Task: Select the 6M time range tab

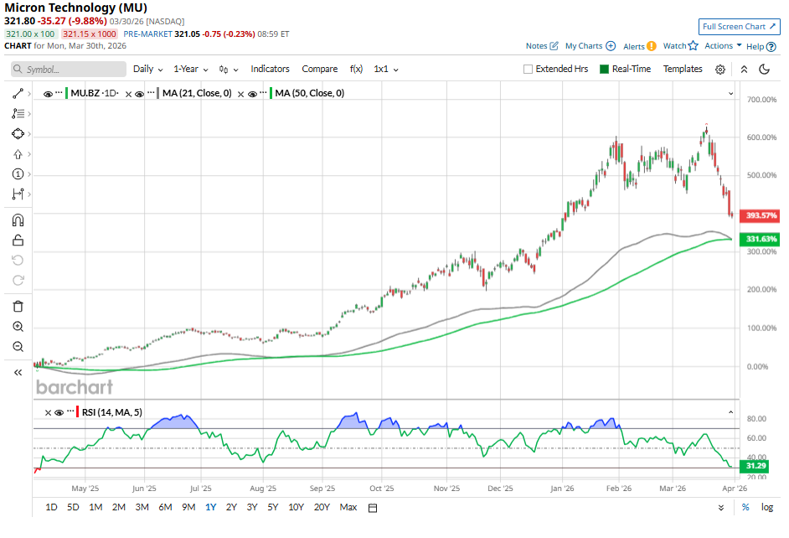Action: (165, 507)
